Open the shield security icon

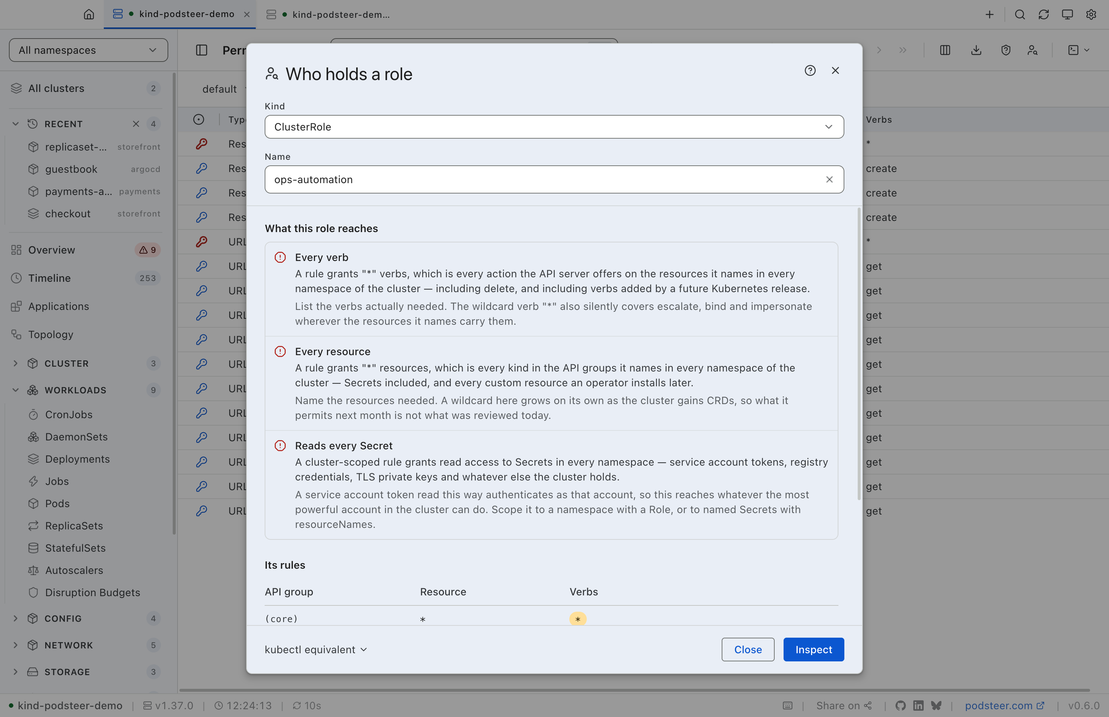coord(1006,50)
